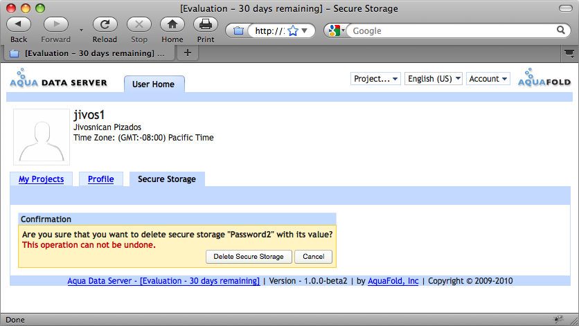579x326 pixels.
Task: Click the green zoom window button
Action: (40, 8)
